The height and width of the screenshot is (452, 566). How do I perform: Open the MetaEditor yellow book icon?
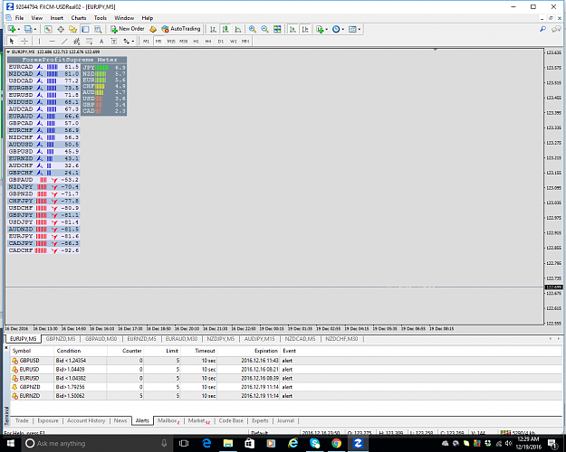(x=153, y=29)
